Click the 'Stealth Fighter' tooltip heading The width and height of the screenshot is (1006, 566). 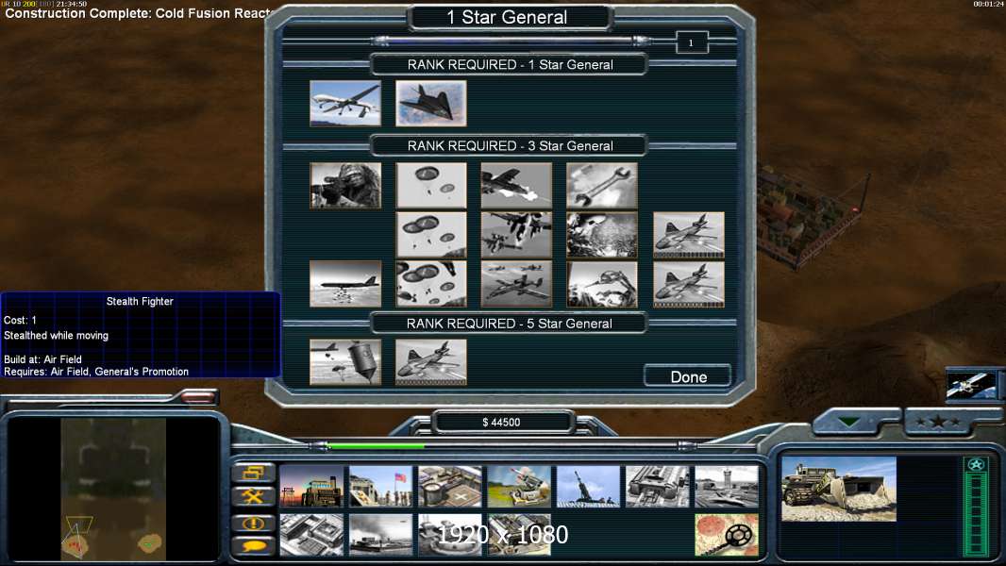click(140, 301)
